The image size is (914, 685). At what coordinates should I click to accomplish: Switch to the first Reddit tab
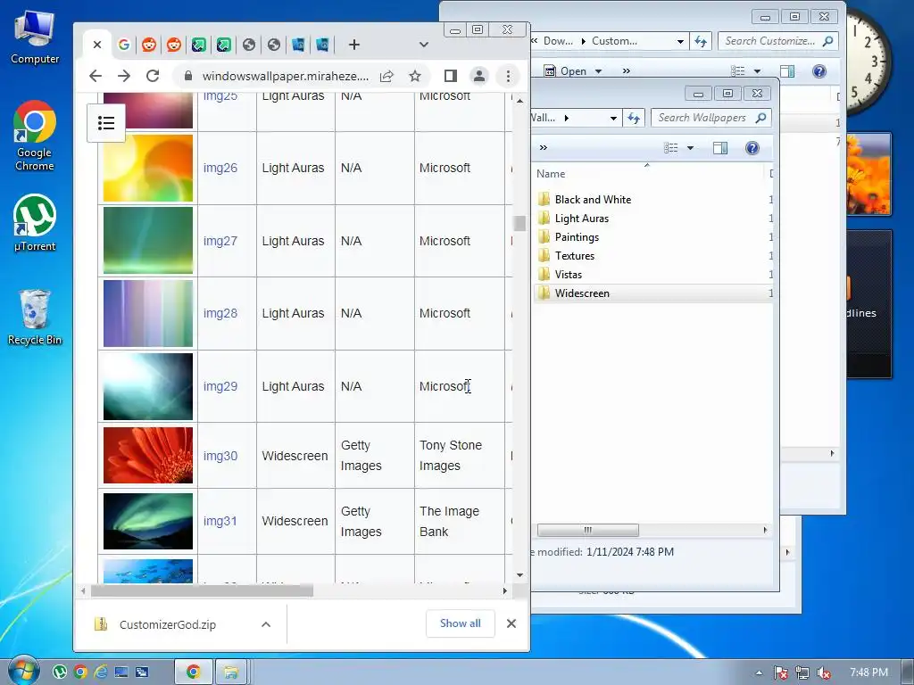(149, 45)
